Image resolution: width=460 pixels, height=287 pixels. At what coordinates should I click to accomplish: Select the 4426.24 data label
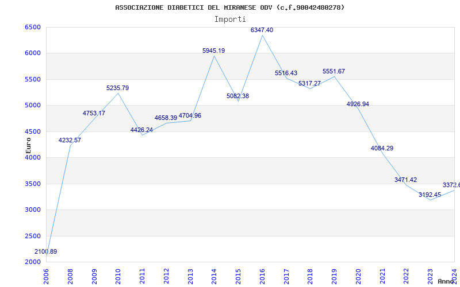[x=141, y=130]
